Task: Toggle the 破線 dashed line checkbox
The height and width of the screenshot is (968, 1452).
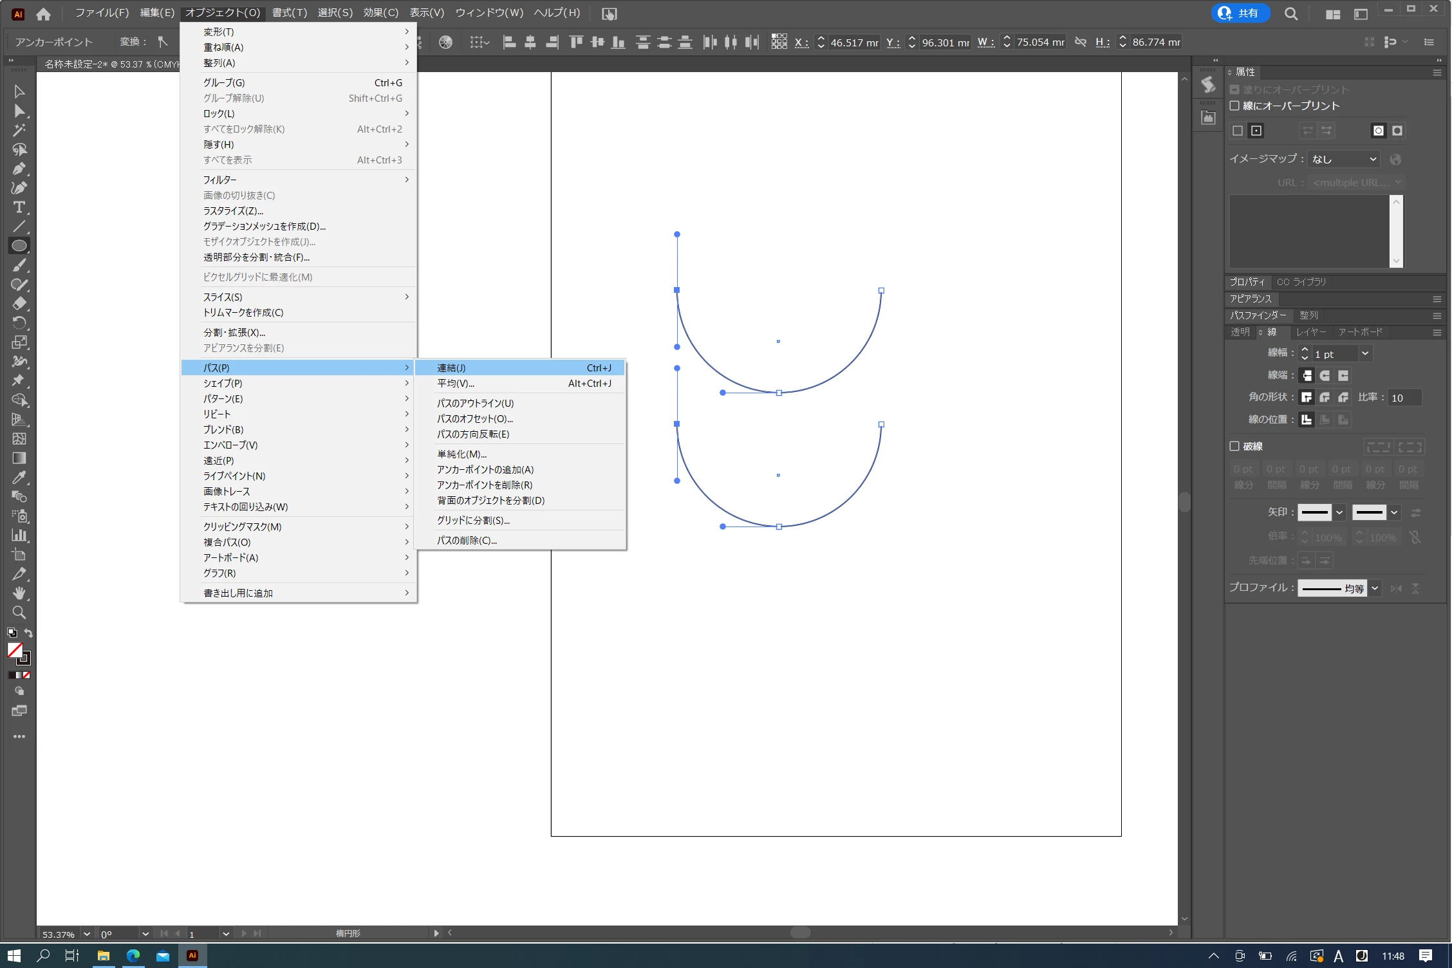Action: (1234, 446)
